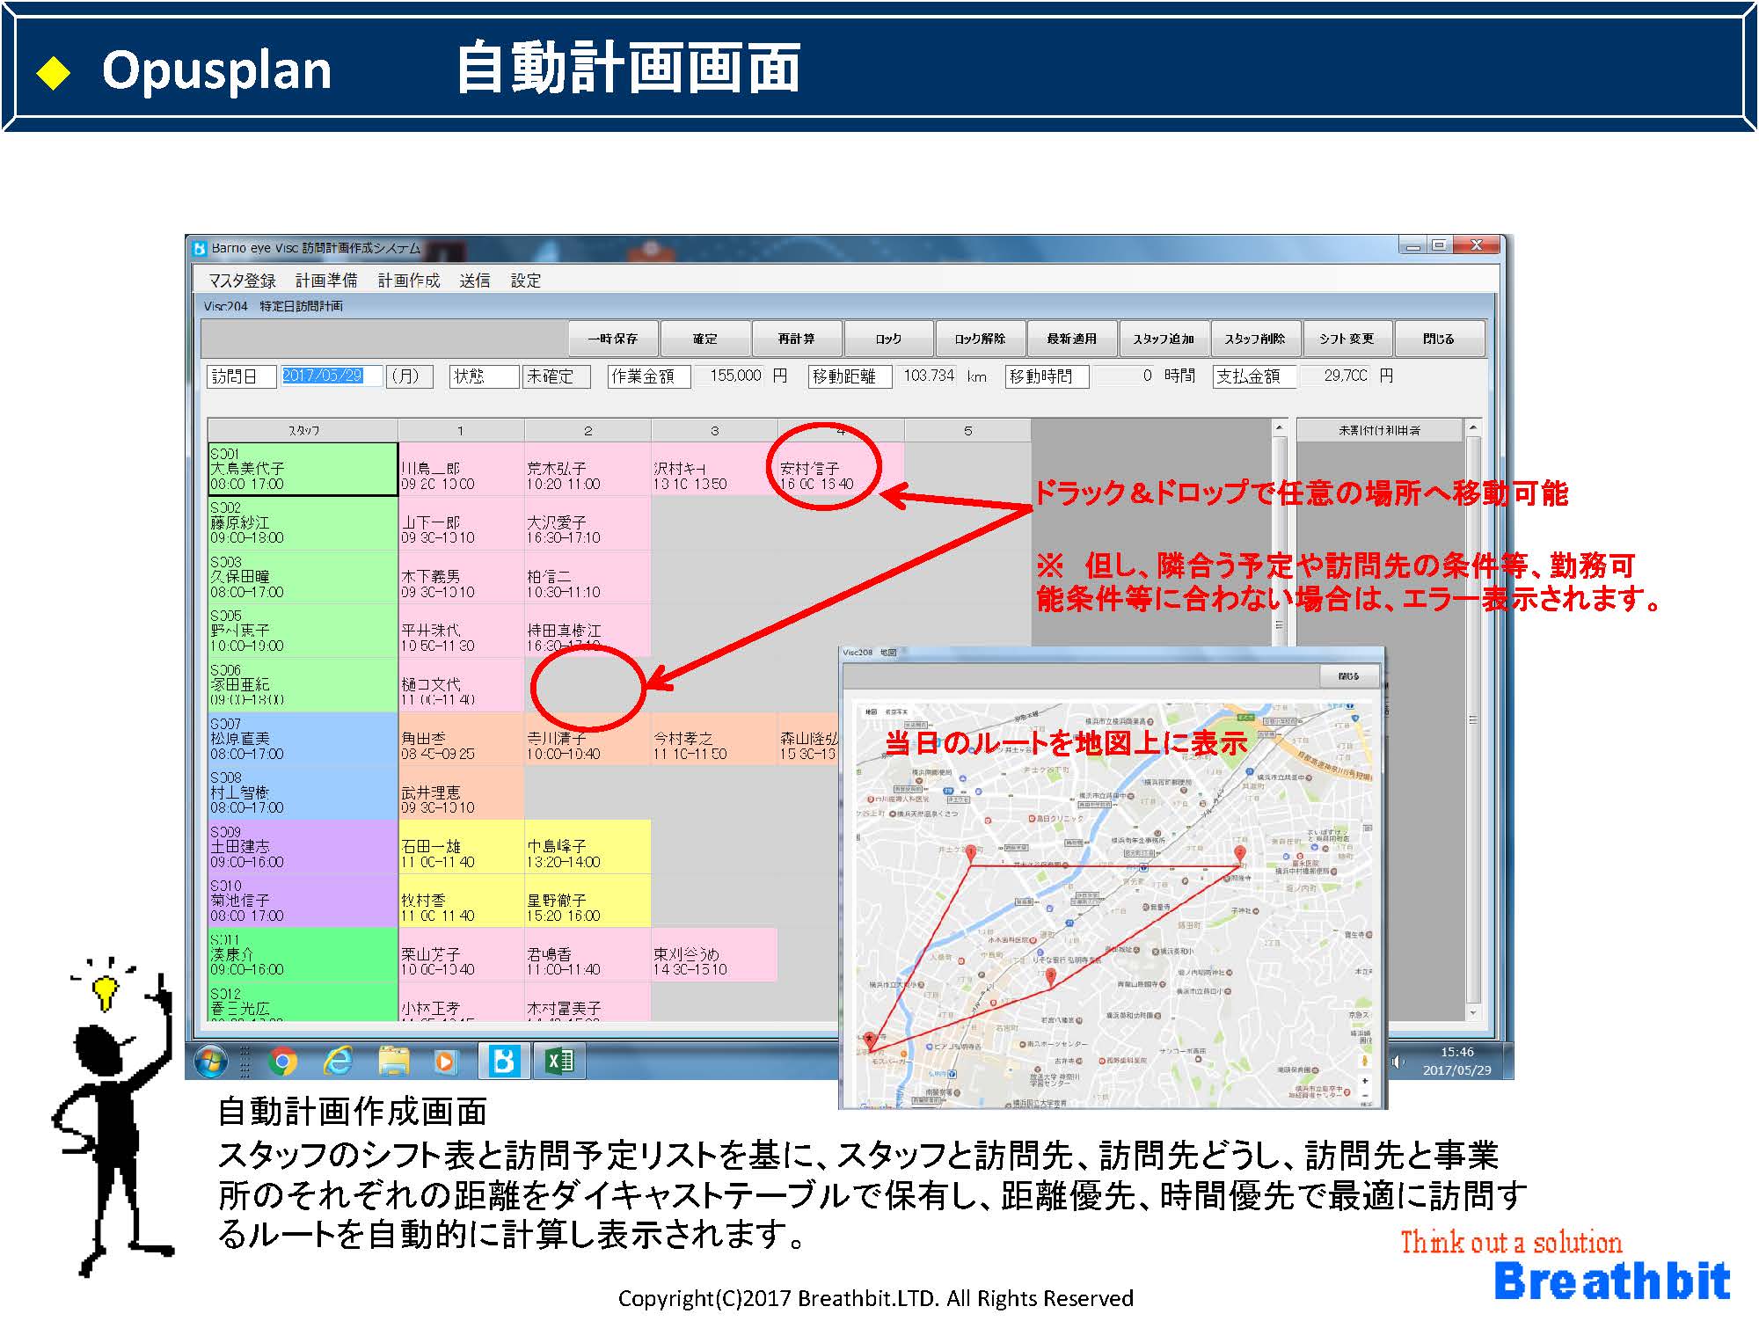Click the スタッフ追加 button
The image size is (1759, 1321).
pos(1164,339)
